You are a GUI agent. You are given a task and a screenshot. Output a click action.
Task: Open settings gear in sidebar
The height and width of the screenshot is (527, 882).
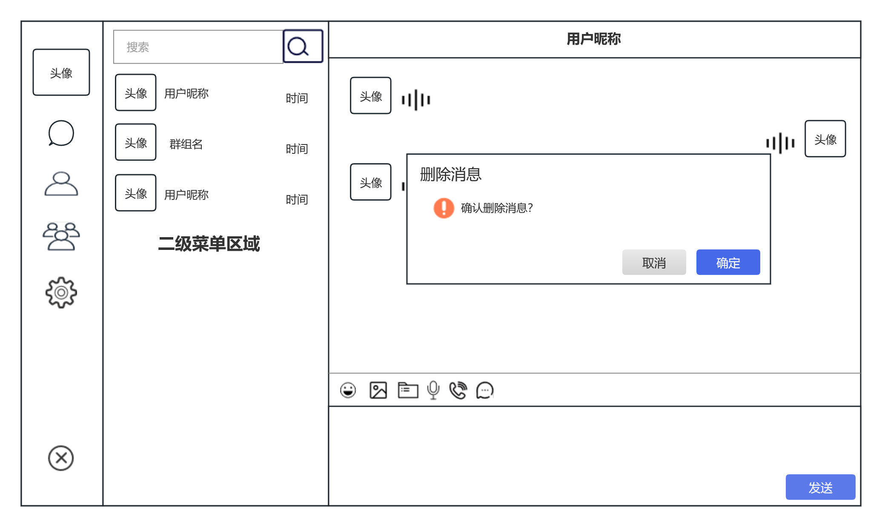point(61,292)
